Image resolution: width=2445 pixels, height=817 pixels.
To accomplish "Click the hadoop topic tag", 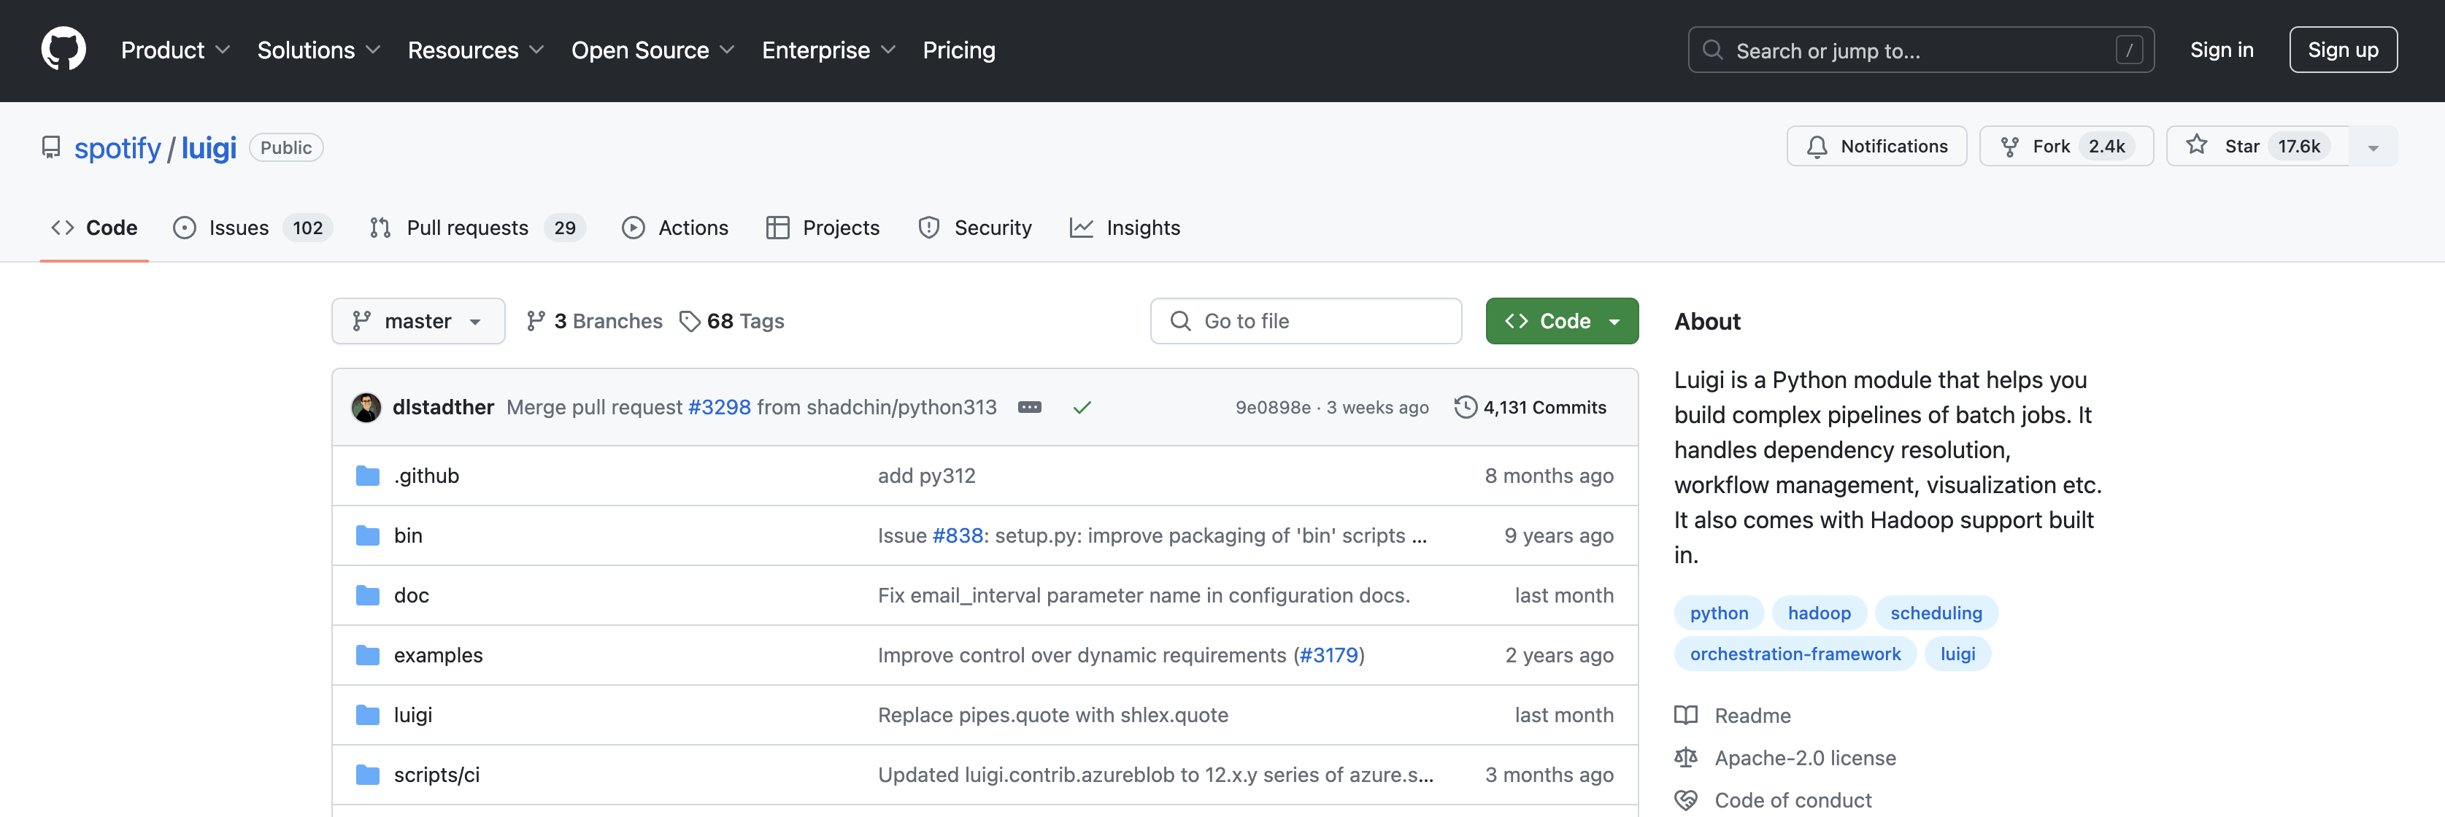I will coord(1819,614).
